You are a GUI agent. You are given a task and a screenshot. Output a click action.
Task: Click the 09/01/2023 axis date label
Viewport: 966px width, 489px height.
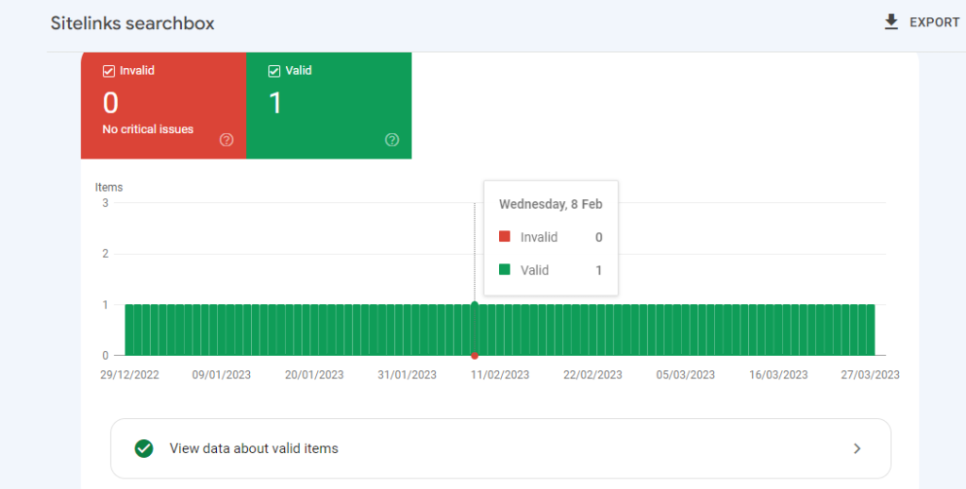[221, 375]
